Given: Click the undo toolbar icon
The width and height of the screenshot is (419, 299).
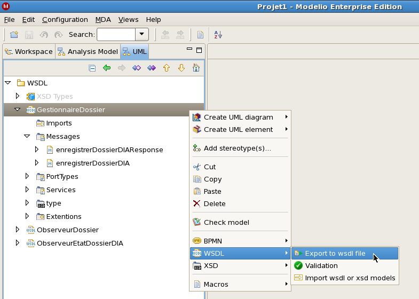Looking at the screenshot, I should (44, 35).
